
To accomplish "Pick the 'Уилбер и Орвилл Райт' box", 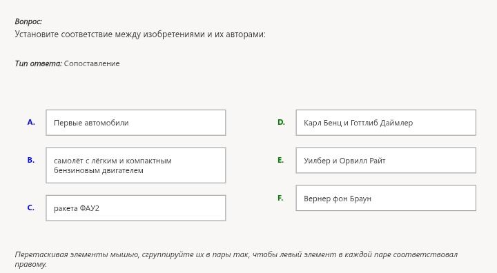I will click(386, 160).
